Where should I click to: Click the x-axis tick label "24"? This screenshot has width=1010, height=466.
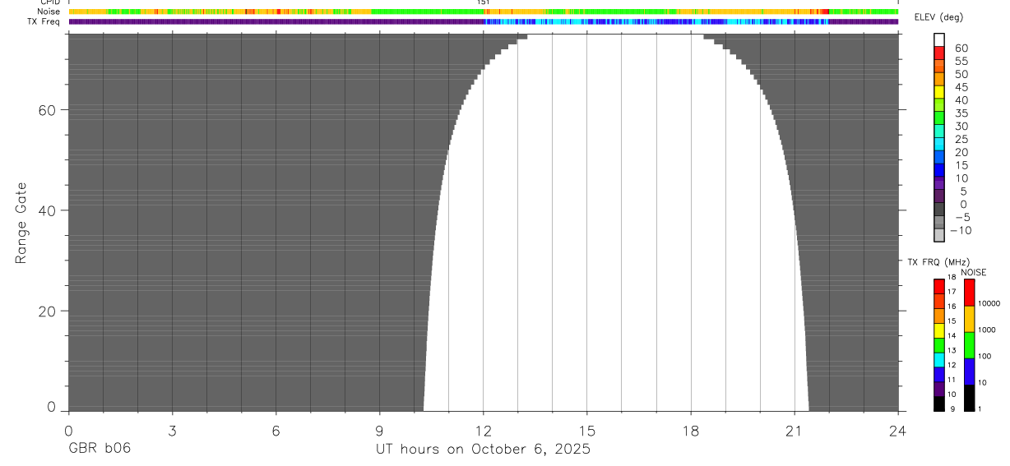point(897,430)
